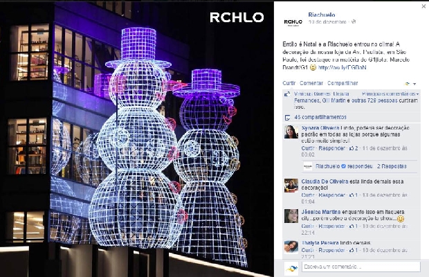Image resolution: width=429 pixels, height=277 pixels.
Task: Toggle Curtir on Thalyta Pereira's comment
Action: point(308,250)
